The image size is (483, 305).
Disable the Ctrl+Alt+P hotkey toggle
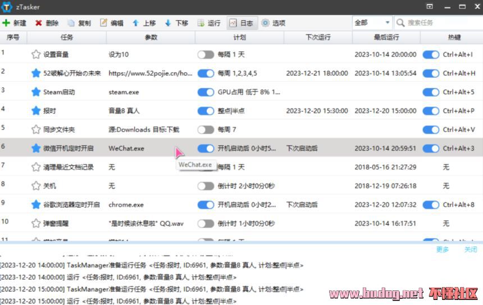[431, 111]
